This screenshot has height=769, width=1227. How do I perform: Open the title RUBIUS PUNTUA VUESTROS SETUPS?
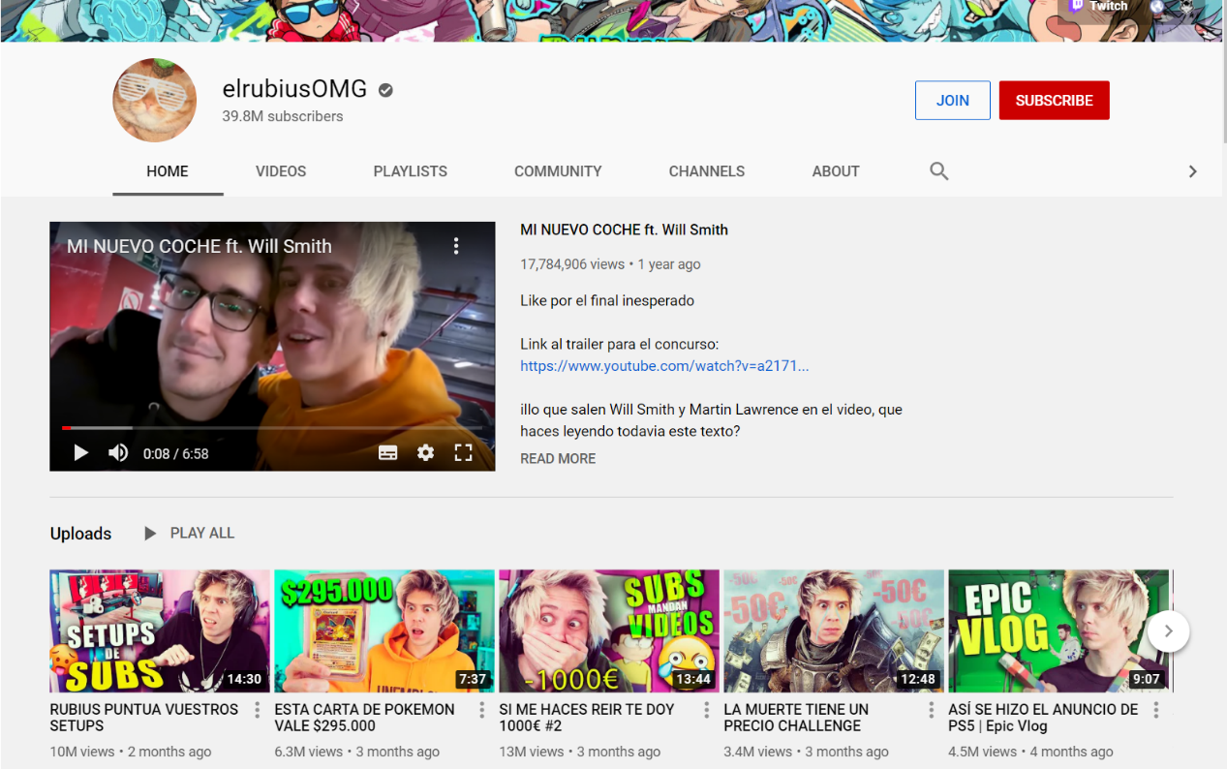point(144,718)
